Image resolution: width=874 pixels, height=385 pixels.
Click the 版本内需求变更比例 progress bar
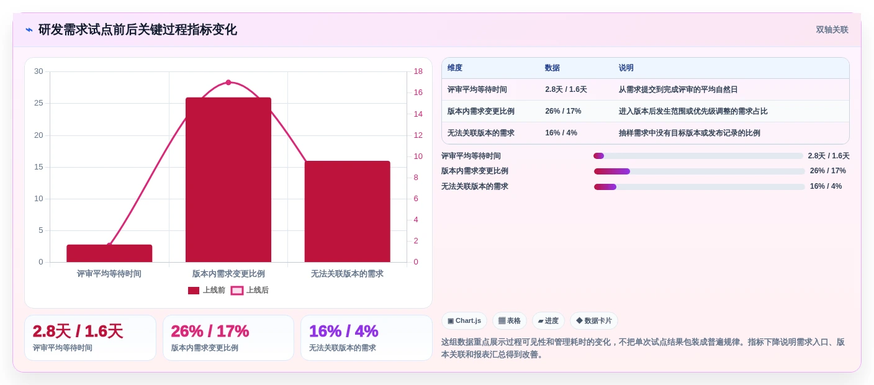point(700,171)
